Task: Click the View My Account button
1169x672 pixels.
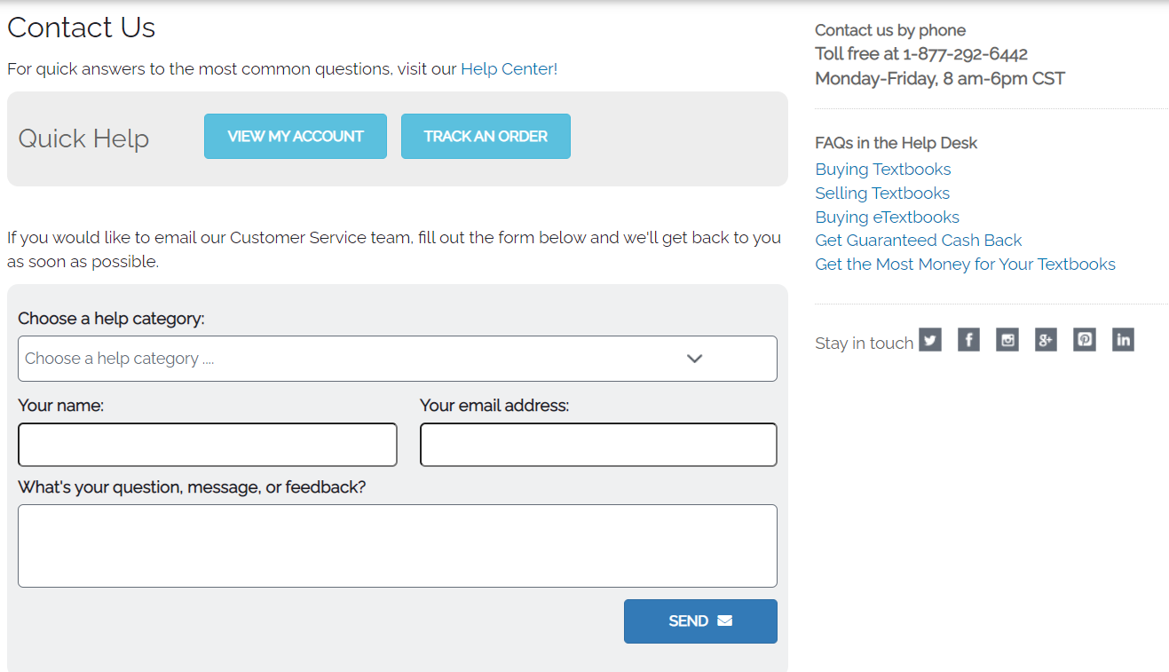Action: 296,137
